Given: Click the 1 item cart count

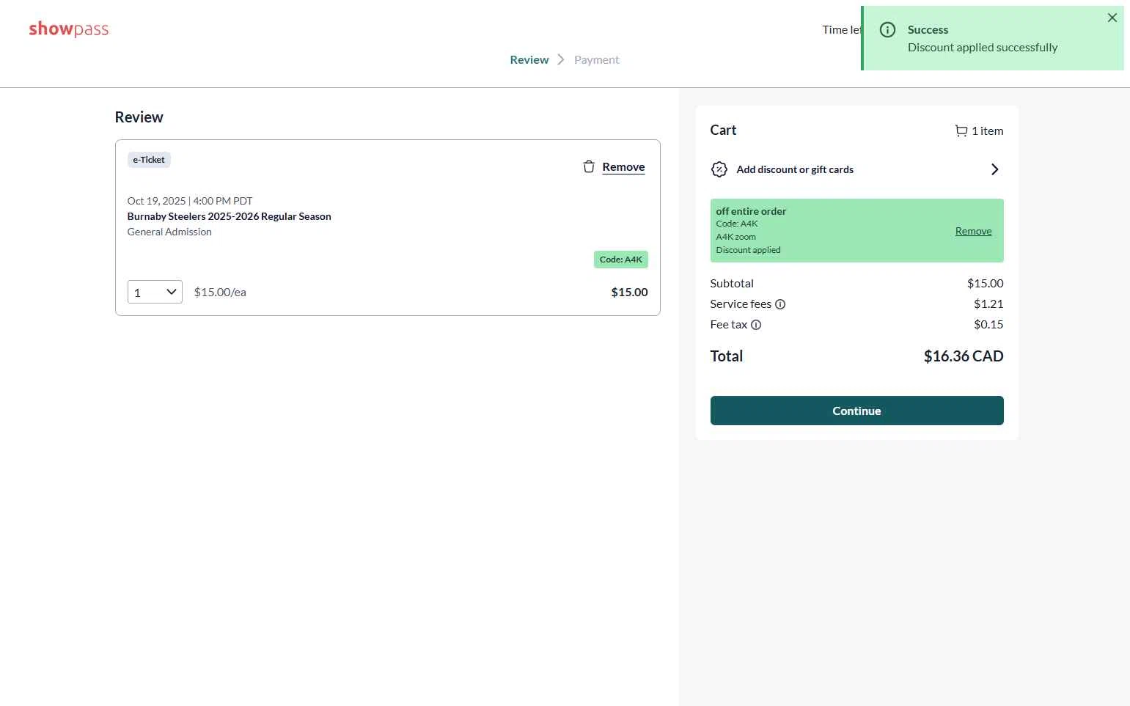Looking at the screenshot, I should [987, 131].
